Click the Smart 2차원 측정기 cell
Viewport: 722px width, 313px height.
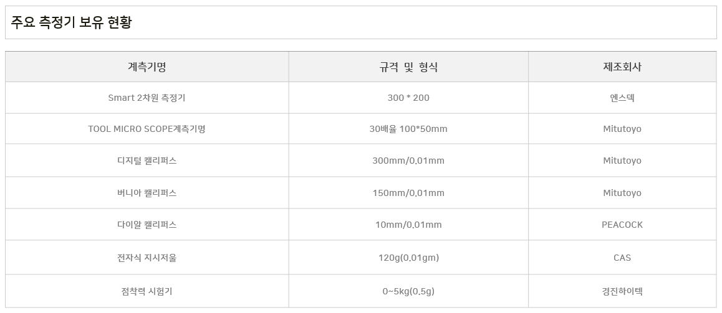(x=147, y=98)
